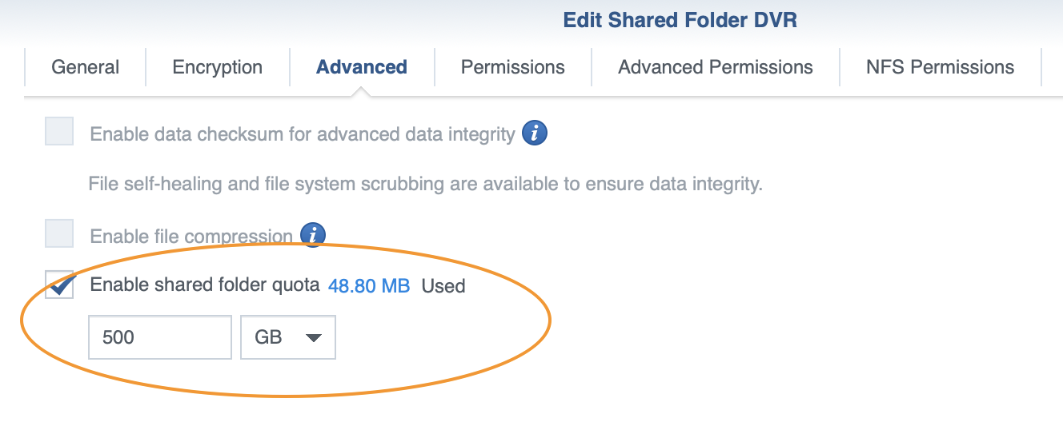Click the 'Used' label beside the usage
This screenshot has width=1063, height=422.
click(x=443, y=285)
